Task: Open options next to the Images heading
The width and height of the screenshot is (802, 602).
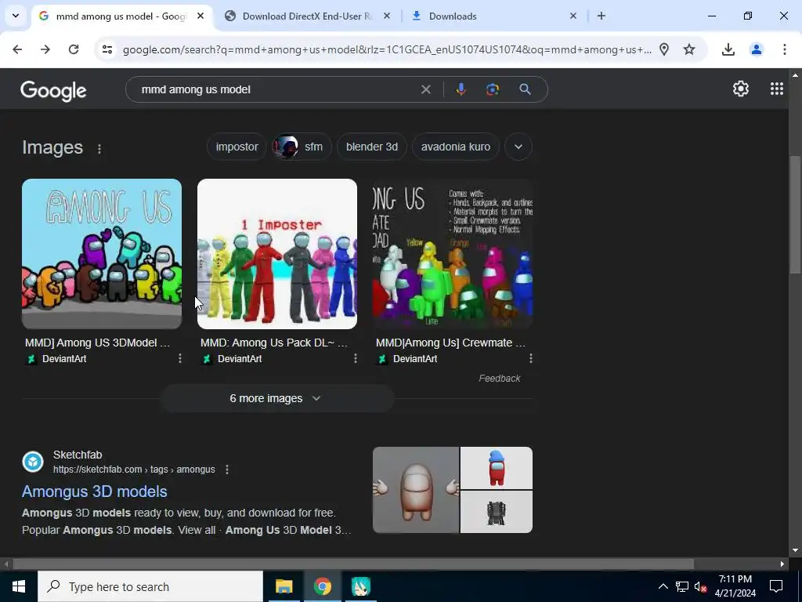Action: pyautogui.click(x=99, y=149)
